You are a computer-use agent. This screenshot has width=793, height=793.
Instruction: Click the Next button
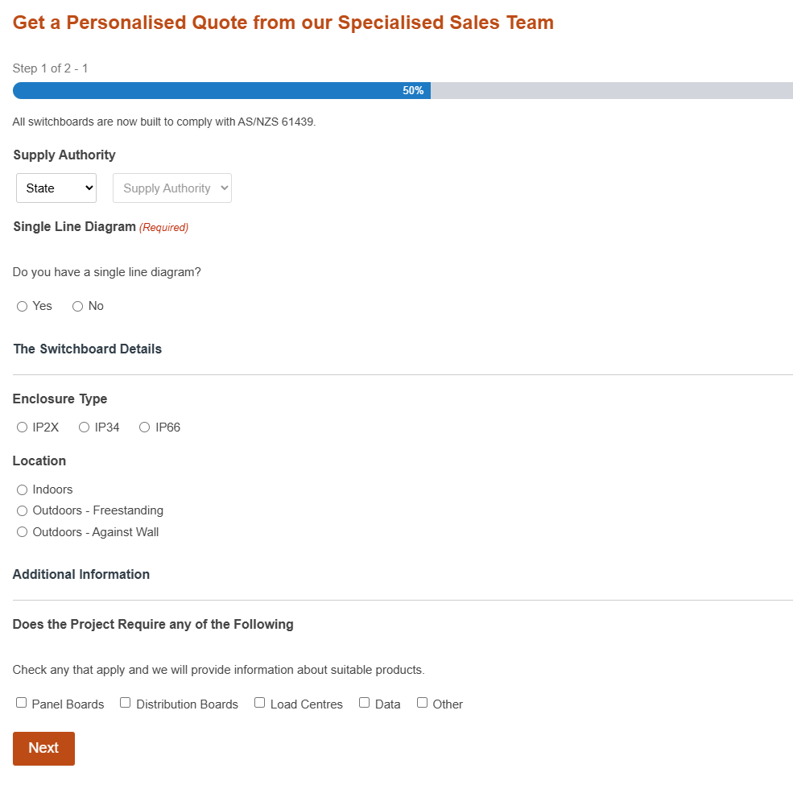point(43,749)
